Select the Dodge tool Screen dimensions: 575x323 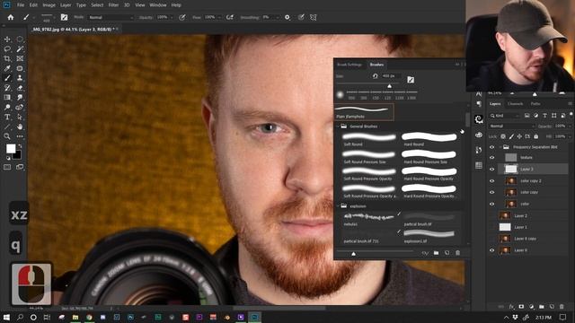7,107
